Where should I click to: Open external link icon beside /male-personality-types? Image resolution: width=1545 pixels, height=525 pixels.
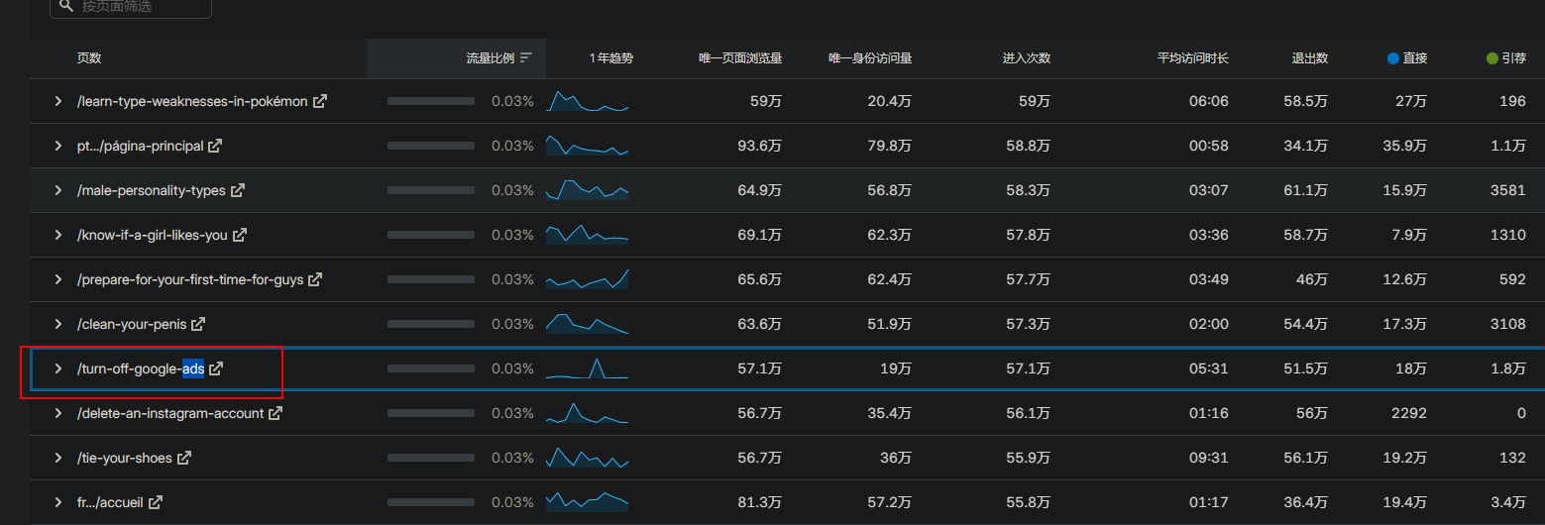[x=237, y=190]
